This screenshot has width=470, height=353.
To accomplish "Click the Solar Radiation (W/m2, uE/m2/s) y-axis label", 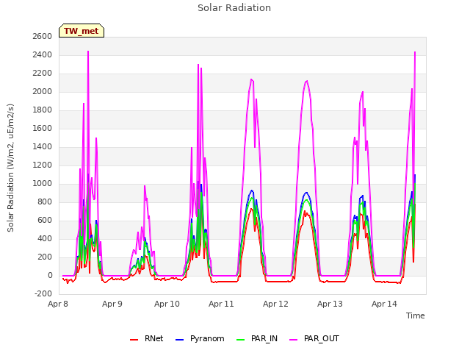I will point(10,168).
